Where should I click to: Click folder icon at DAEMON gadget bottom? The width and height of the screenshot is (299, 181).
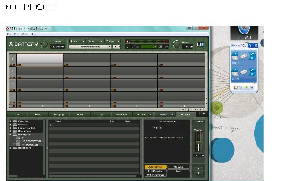tap(236, 87)
